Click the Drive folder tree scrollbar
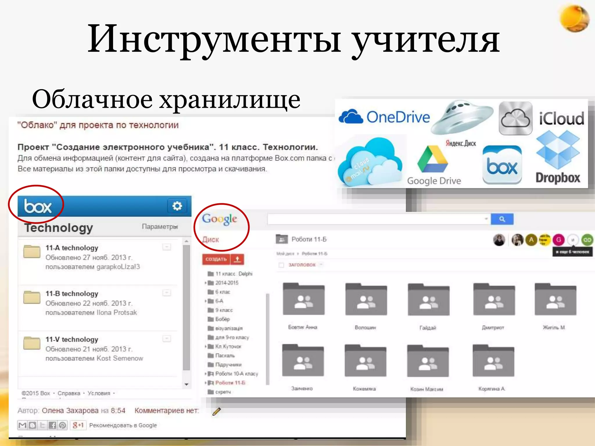This screenshot has width=595, height=446. click(268, 339)
